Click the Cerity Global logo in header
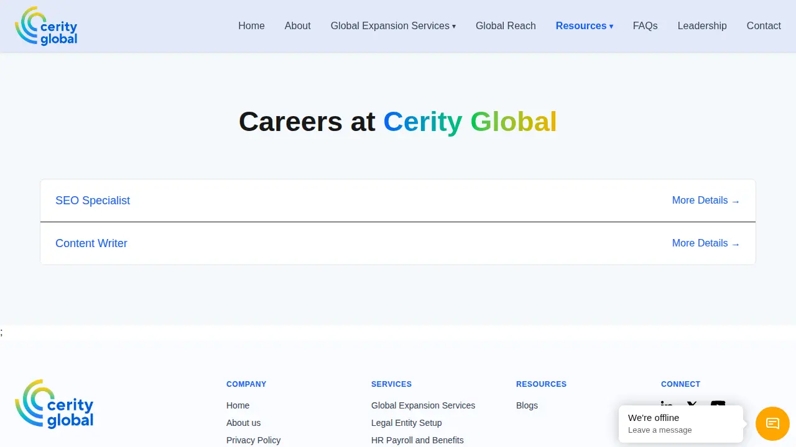Image resolution: width=796 pixels, height=447 pixels. pos(46,26)
